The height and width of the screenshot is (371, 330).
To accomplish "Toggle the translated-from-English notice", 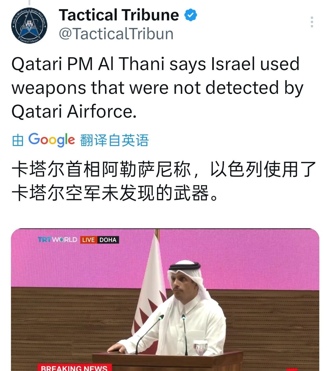I will 80,140.
